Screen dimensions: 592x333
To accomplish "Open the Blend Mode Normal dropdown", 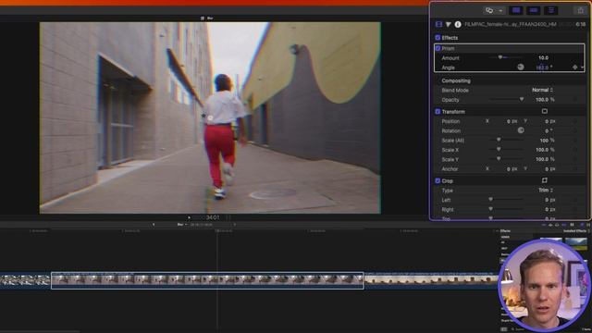I will [543, 90].
